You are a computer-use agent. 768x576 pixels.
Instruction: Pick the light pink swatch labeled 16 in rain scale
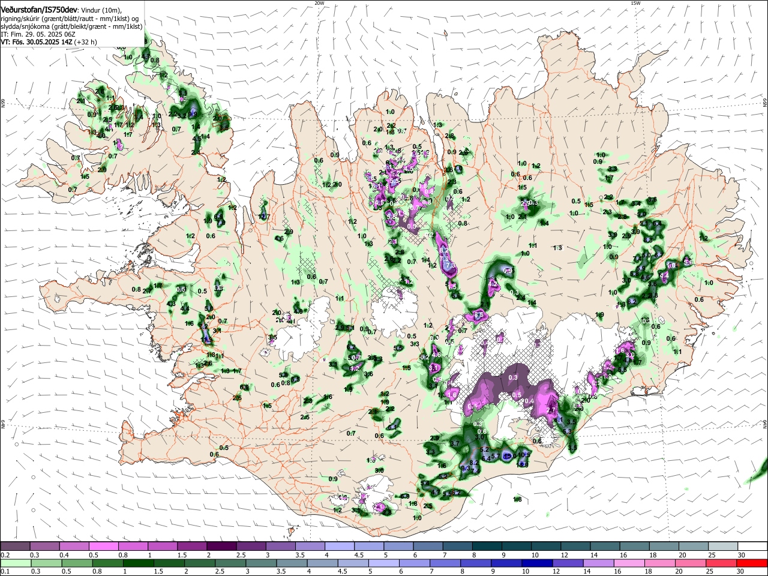[x=628, y=563]
